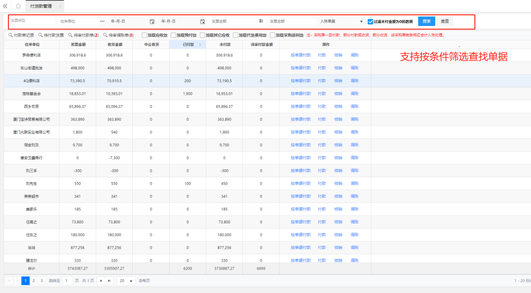
Task: Collapse the sidebar with the double-chevron icon
Action: [5, 6]
